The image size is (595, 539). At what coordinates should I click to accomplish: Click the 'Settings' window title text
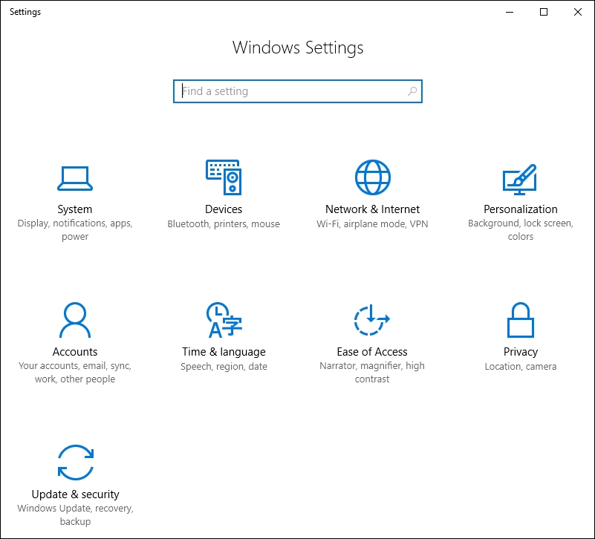(25, 12)
